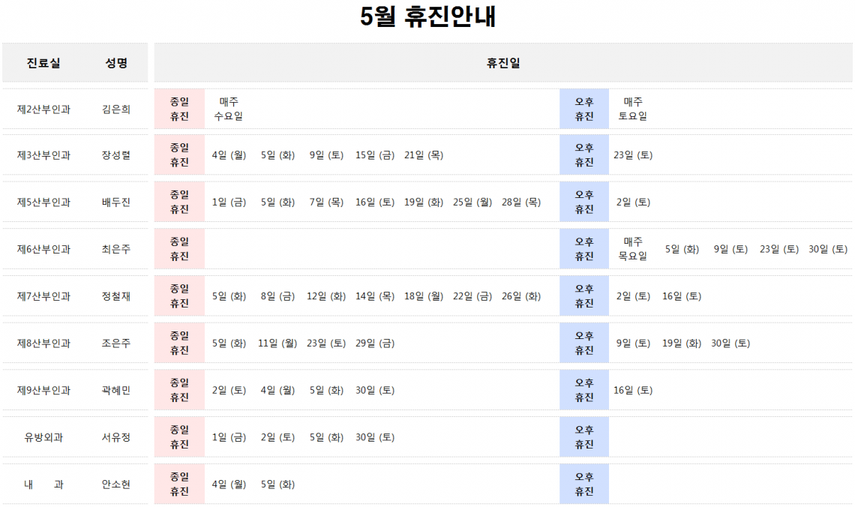Click 매주 수요일 in 김은희's row
The image size is (855, 507).
coord(229,109)
